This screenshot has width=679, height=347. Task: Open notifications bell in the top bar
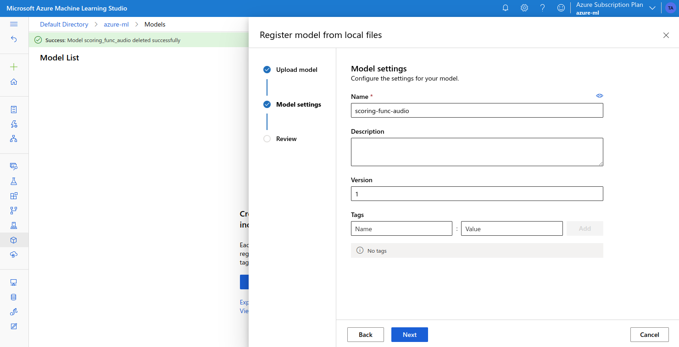pyautogui.click(x=506, y=8)
